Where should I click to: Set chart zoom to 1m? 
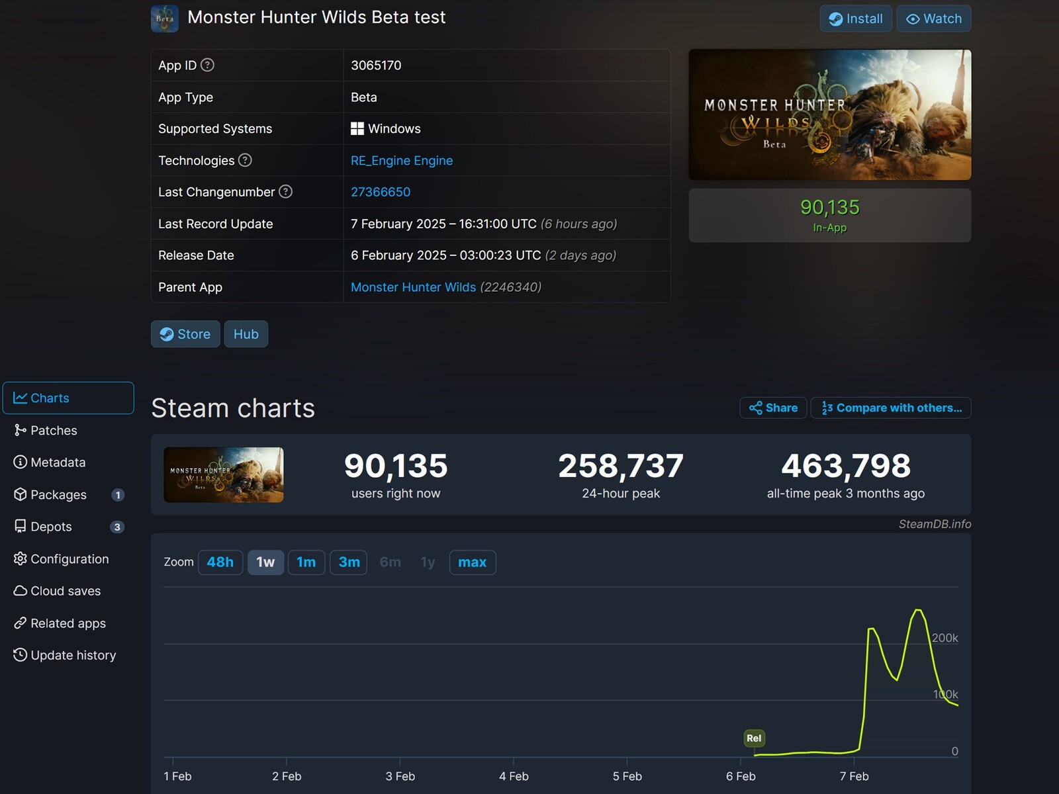[x=306, y=562]
